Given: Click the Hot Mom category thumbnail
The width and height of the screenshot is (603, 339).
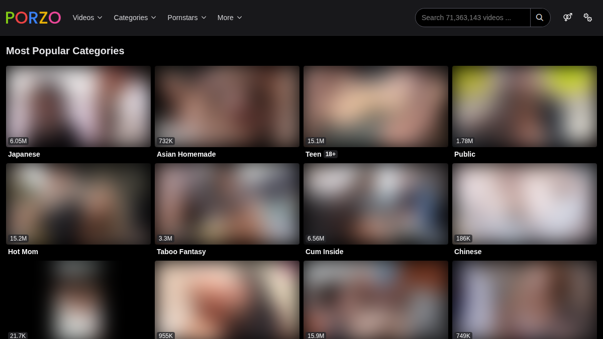Looking at the screenshot, I should point(78,204).
